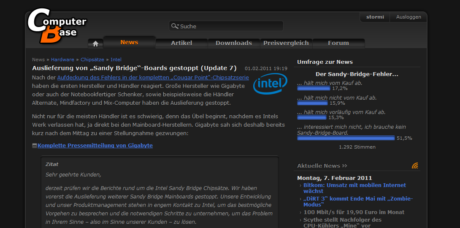Click the article headline about Sandy Bridge boards
Viewport: 460px width, 228px height.
[x=134, y=68]
